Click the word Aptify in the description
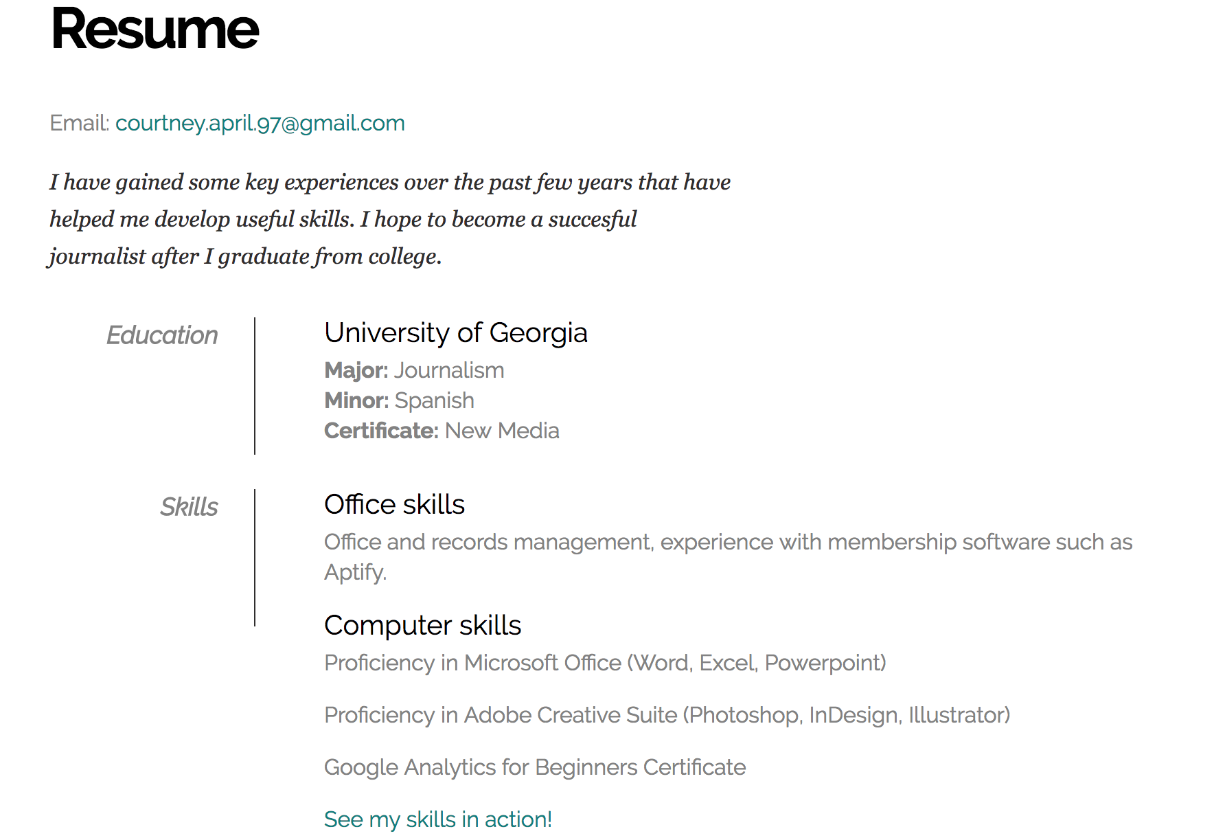The image size is (1214, 838). pos(354,572)
